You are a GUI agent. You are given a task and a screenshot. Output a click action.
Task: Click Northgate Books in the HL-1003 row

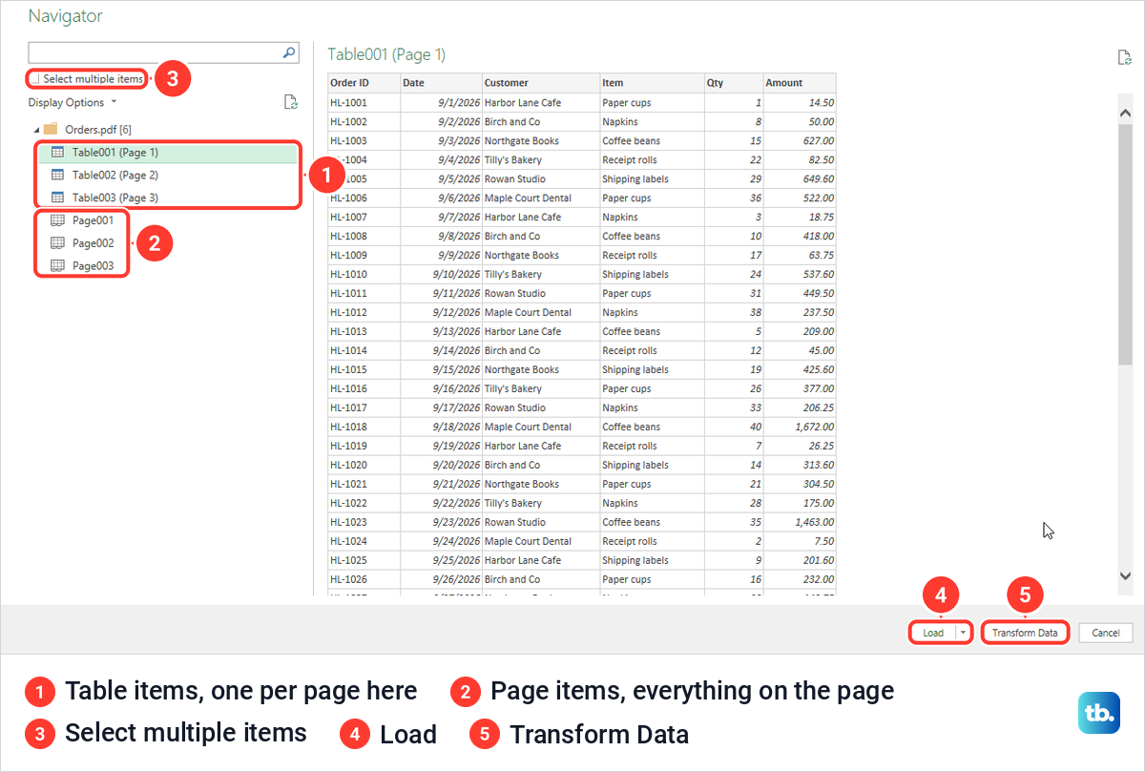(x=540, y=140)
